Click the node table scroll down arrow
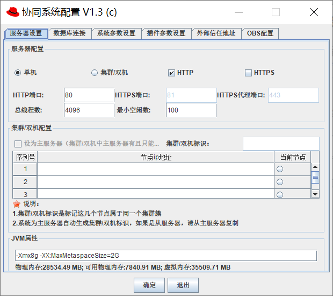333x296 pixels. (315, 194)
